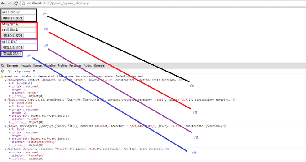Collapse the '[input, prevObject:' log entry
This screenshot has height=162, width=306.
tap(5, 126)
